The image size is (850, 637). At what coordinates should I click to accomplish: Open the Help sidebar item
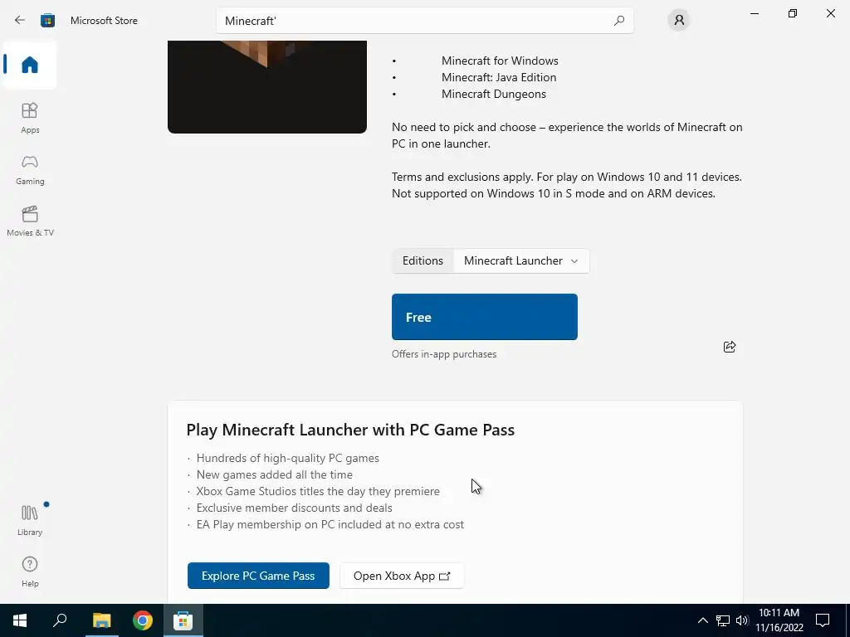click(30, 571)
